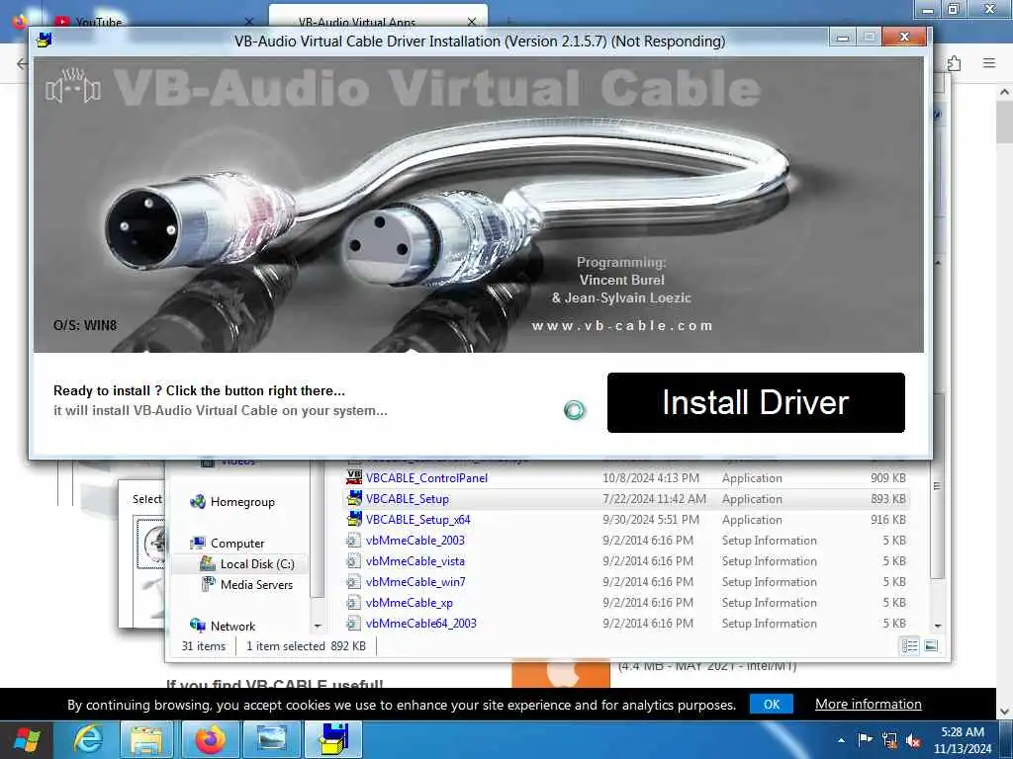
Task: Click the vbMmeCable_win7 file icon
Action: (x=353, y=581)
